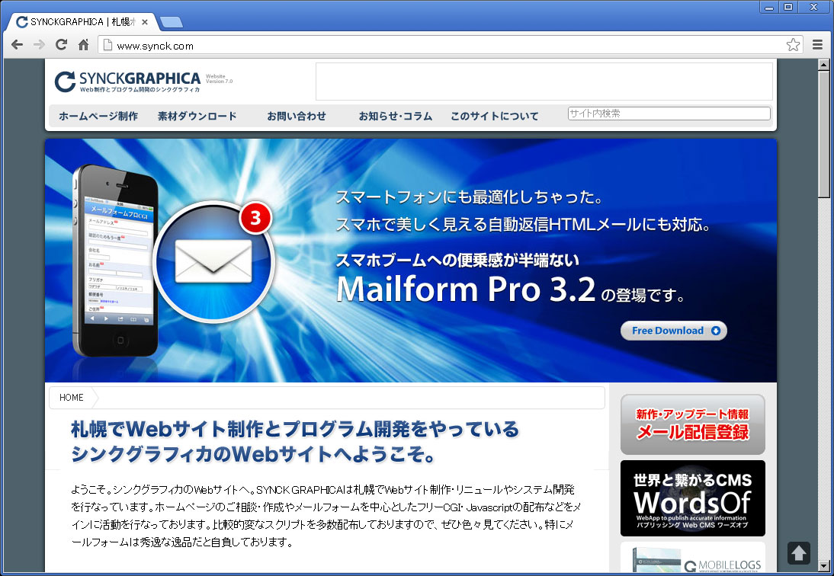Minimize the browser window

(x=769, y=8)
